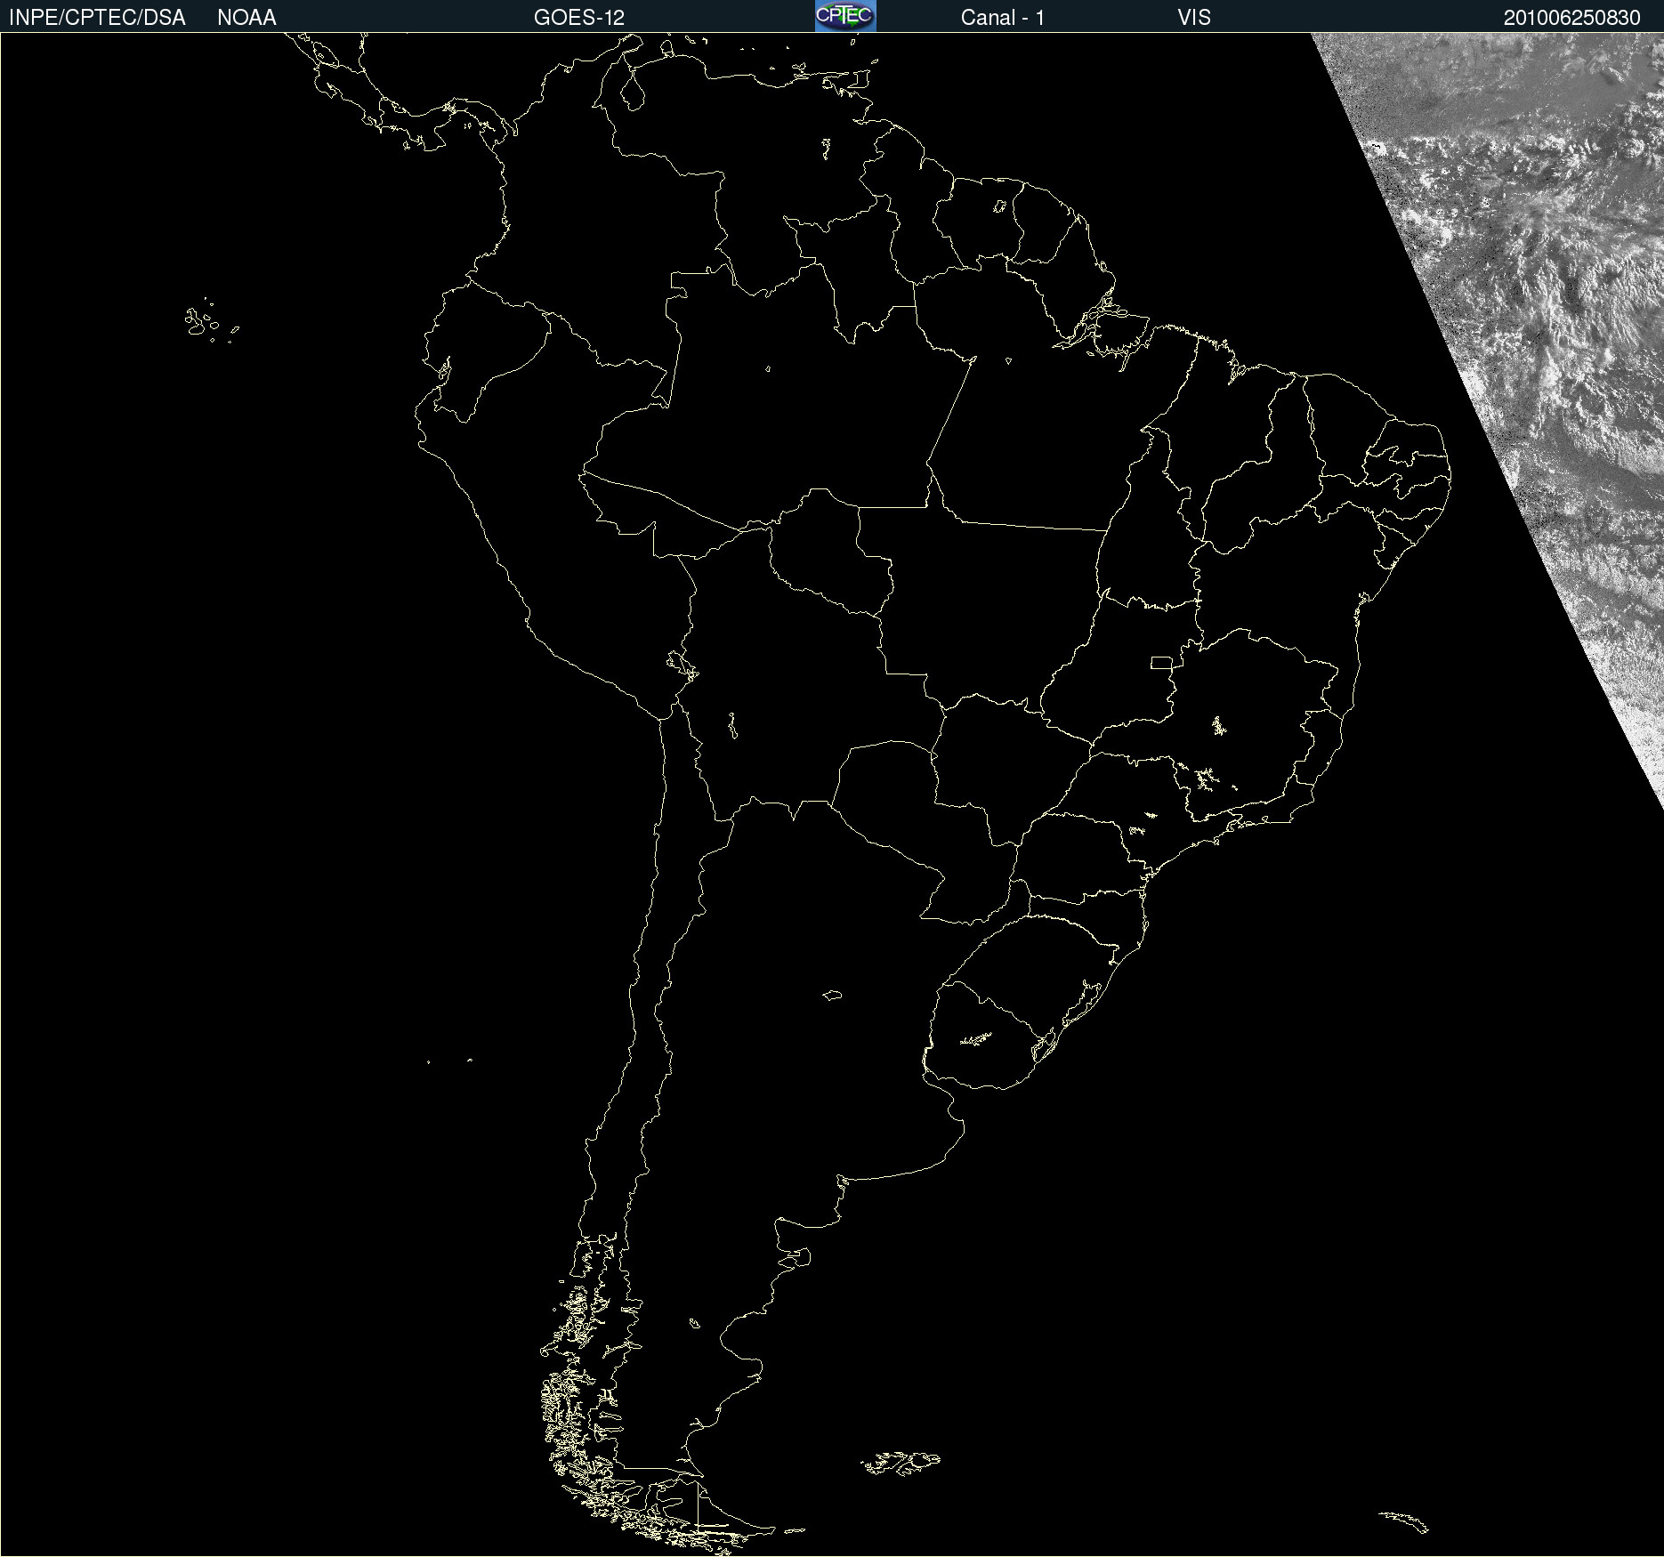
Task: Click the GOES-12 satellite label
Action: 579,18
